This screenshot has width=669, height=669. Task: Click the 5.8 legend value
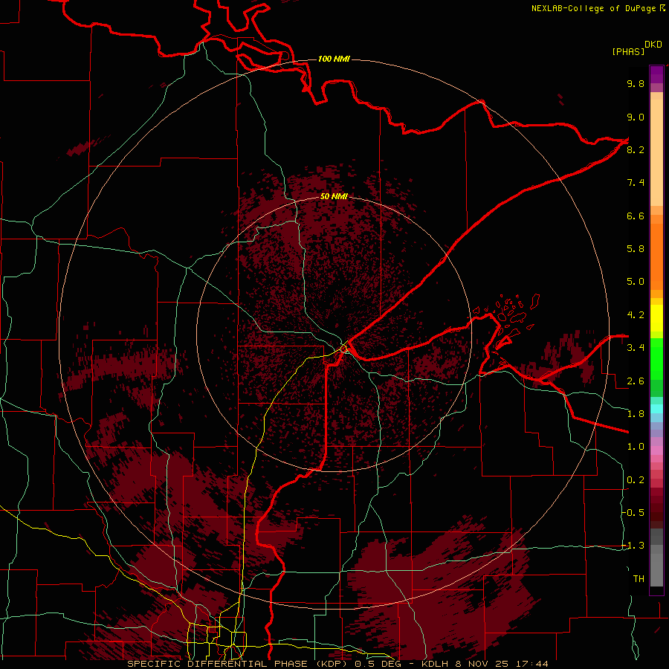pyautogui.click(x=636, y=249)
